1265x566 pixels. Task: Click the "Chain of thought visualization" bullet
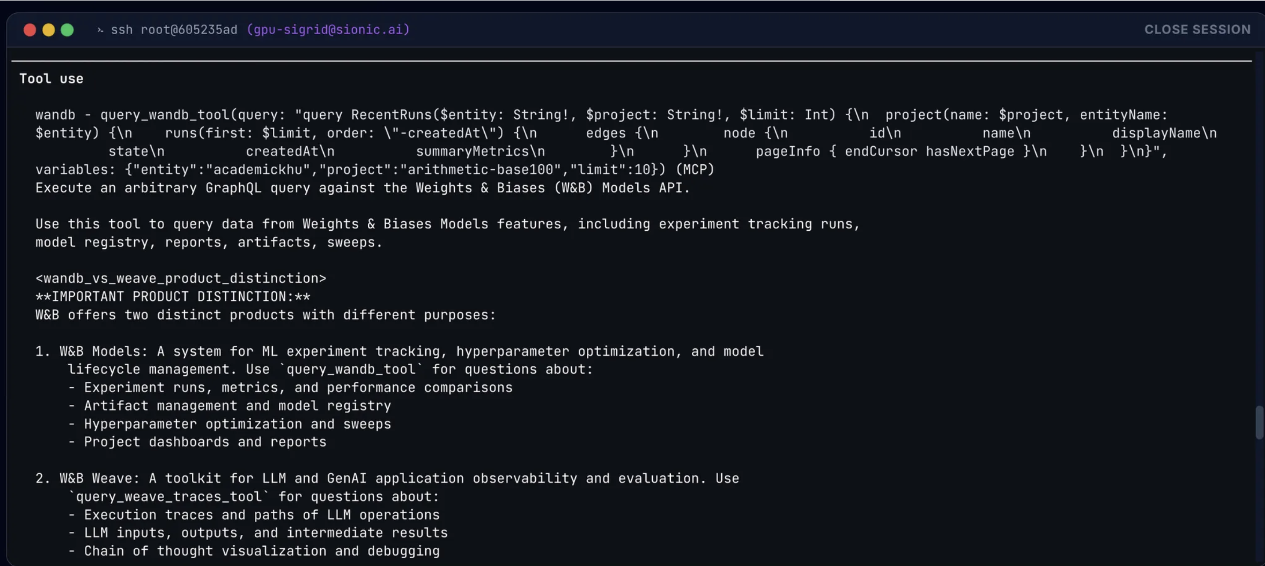click(261, 551)
